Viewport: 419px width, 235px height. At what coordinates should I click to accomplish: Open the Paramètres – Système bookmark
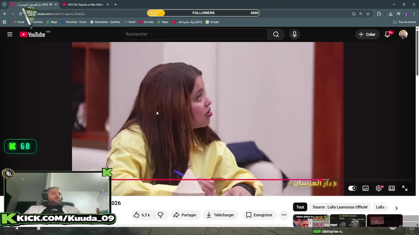coord(105,22)
